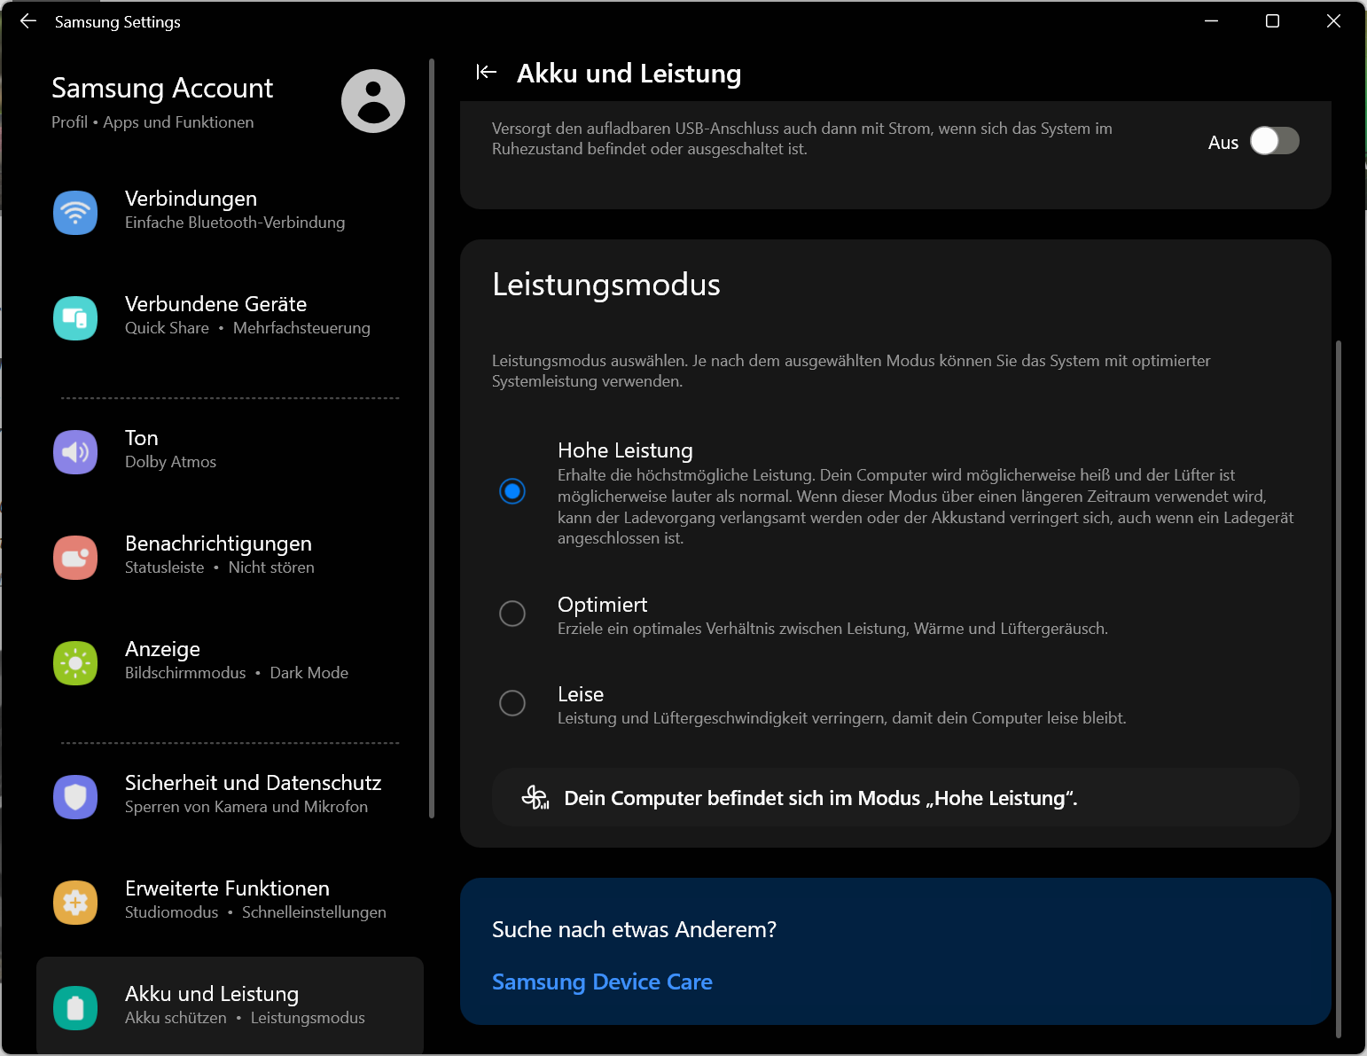The width and height of the screenshot is (1367, 1056).
Task: Click the Samsung Account heading
Action: (x=162, y=88)
